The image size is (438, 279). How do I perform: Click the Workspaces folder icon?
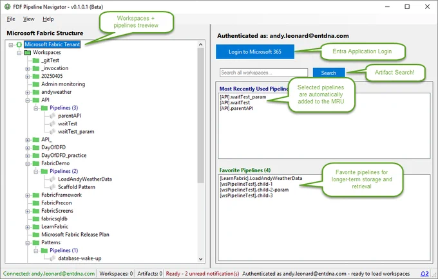pos(27,53)
